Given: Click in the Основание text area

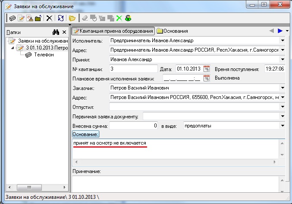Looking at the screenshot, I should tap(176, 149).
